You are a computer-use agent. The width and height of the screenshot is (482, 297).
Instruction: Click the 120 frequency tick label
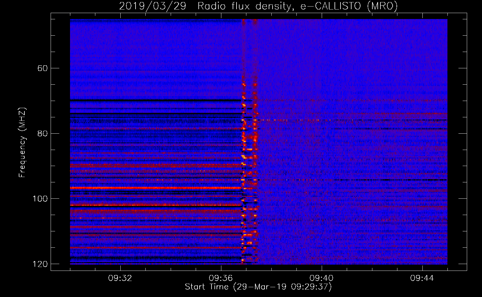[x=40, y=264]
